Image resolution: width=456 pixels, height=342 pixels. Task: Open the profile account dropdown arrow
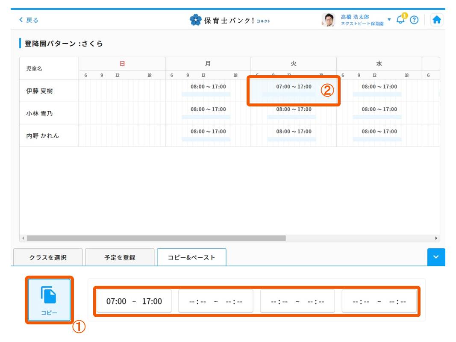tap(389, 20)
